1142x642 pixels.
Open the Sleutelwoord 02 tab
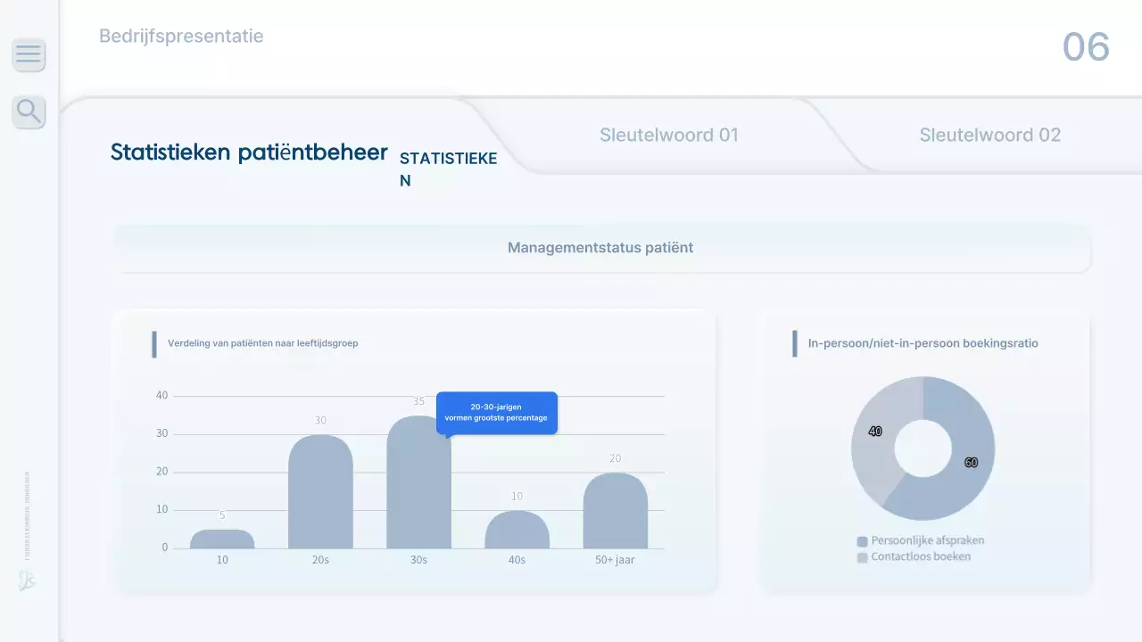[989, 136]
